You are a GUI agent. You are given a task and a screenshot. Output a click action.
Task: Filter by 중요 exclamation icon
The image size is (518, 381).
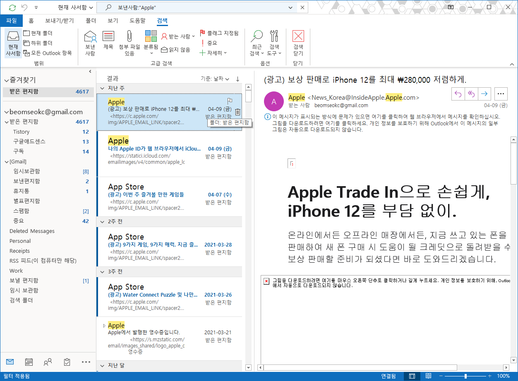(209, 43)
